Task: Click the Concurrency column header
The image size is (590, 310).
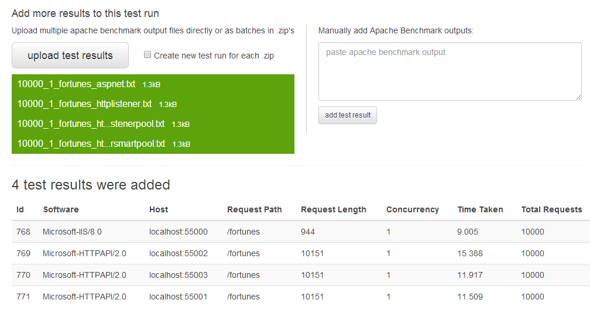Action: pyautogui.click(x=413, y=209)
